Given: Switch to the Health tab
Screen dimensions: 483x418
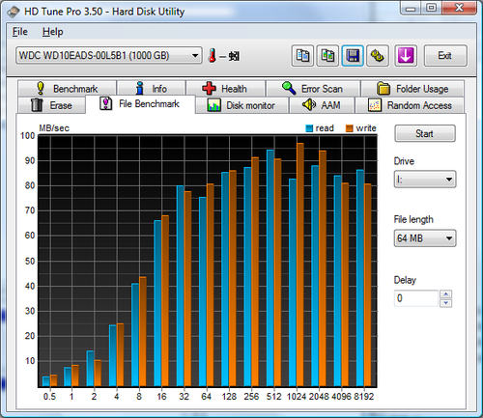Looking at the screenshot, I should tap(226, 88).
